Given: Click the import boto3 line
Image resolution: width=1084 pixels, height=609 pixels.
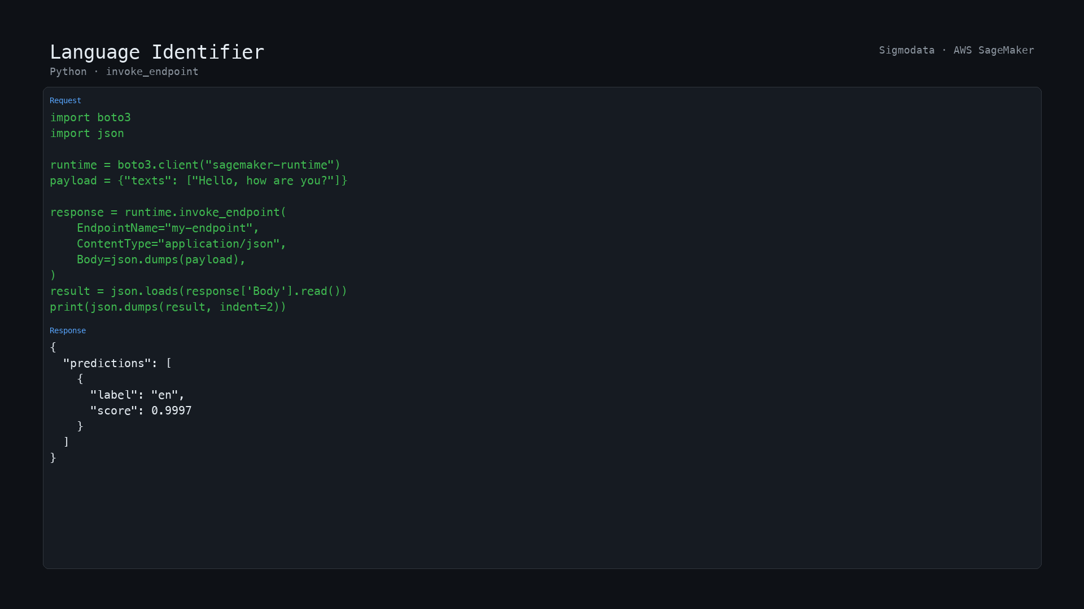Looking at the screenshot, I should (x=90, y=117).
